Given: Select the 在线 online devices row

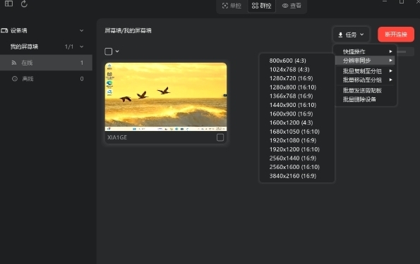Looking at the screenshot, I should (46, 63).
